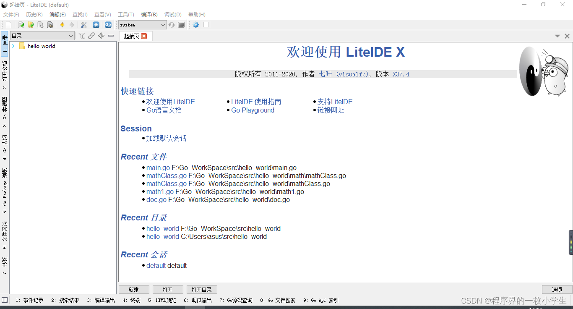The width and height of the screenshot is (573, 309).
Task: Open the 帮助(H) menu
Action: (x=197, y=14)
